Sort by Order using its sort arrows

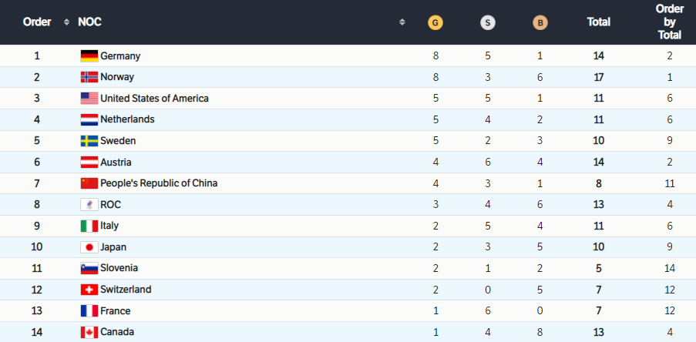click(66, 22)
